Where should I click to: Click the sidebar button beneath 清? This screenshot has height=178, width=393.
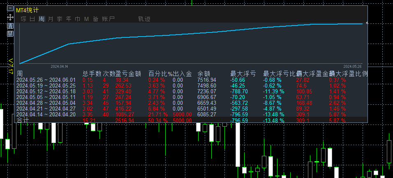pyautogui.click(x=10, y=34)
